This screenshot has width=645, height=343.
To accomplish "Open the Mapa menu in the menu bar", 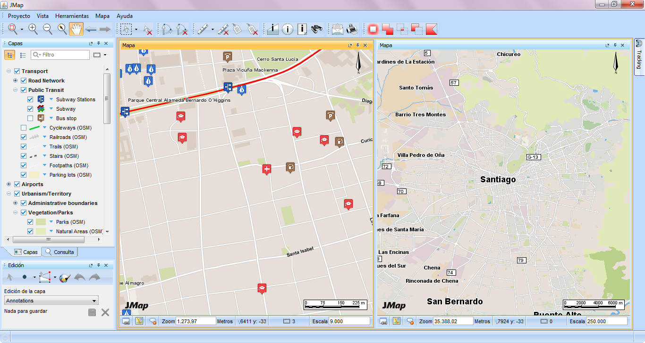I will point(102,16).
